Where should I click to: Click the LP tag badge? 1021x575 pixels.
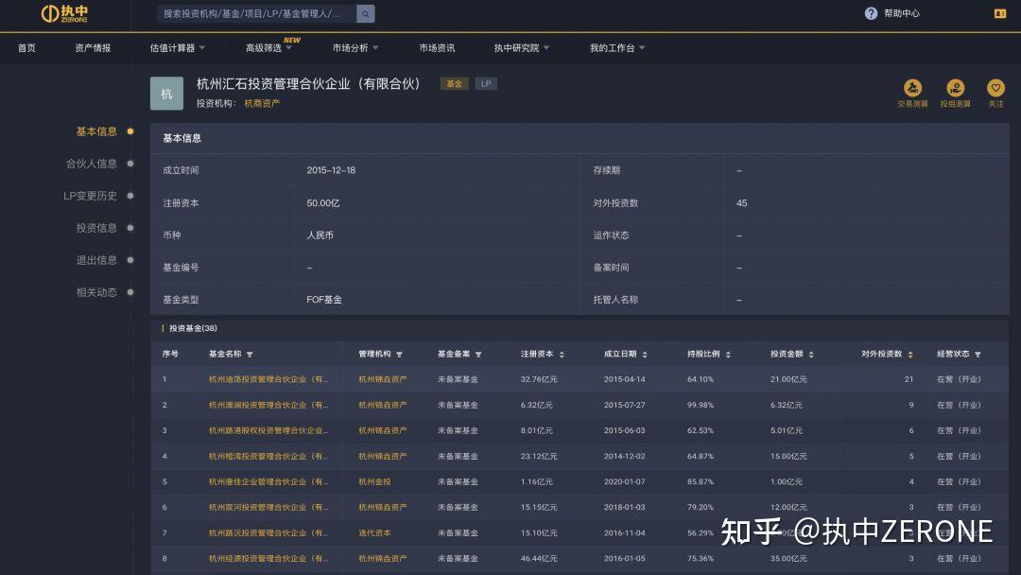click(x=486, y=84)
